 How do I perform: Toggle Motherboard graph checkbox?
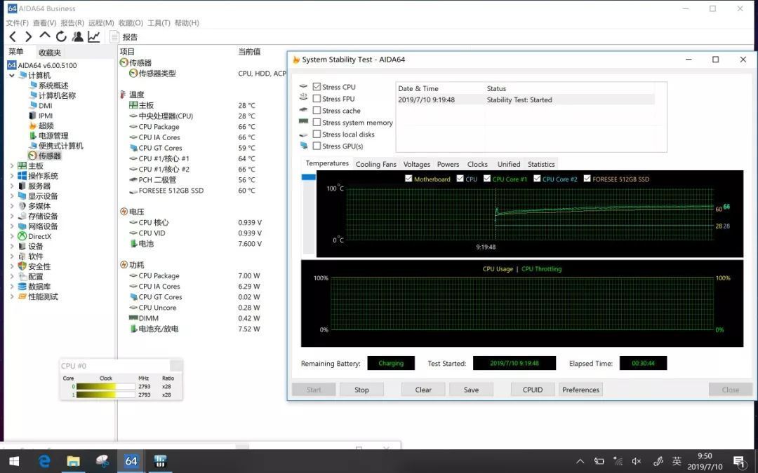(408, 179)
